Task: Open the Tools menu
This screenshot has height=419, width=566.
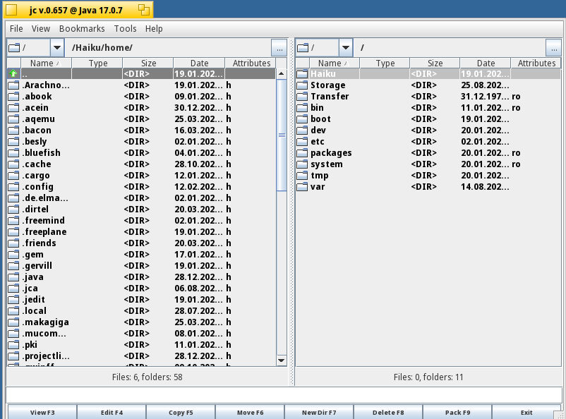Action: pyautogui.click(x=125, y=28)
